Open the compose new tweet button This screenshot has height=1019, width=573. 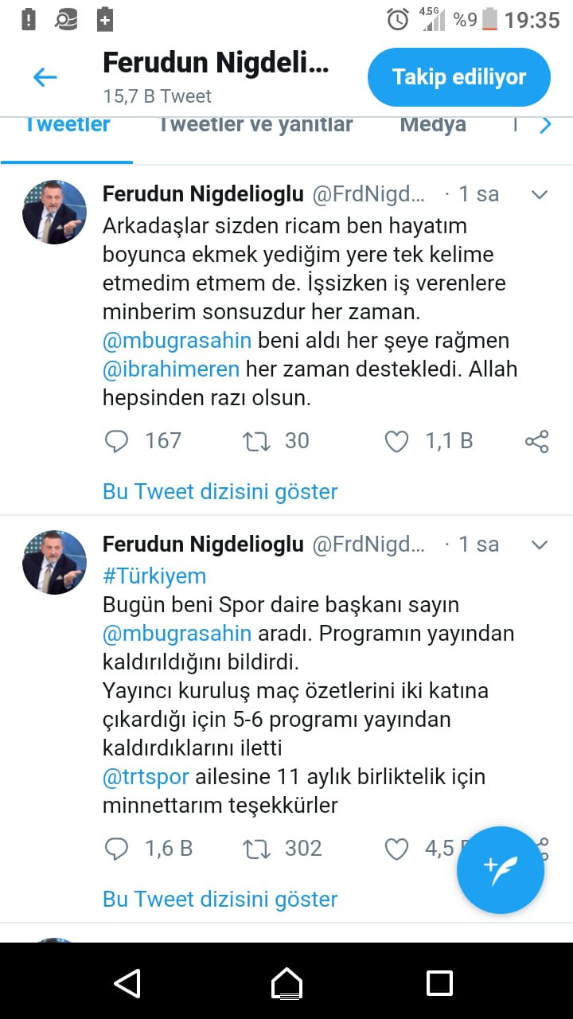coord(500,870)
